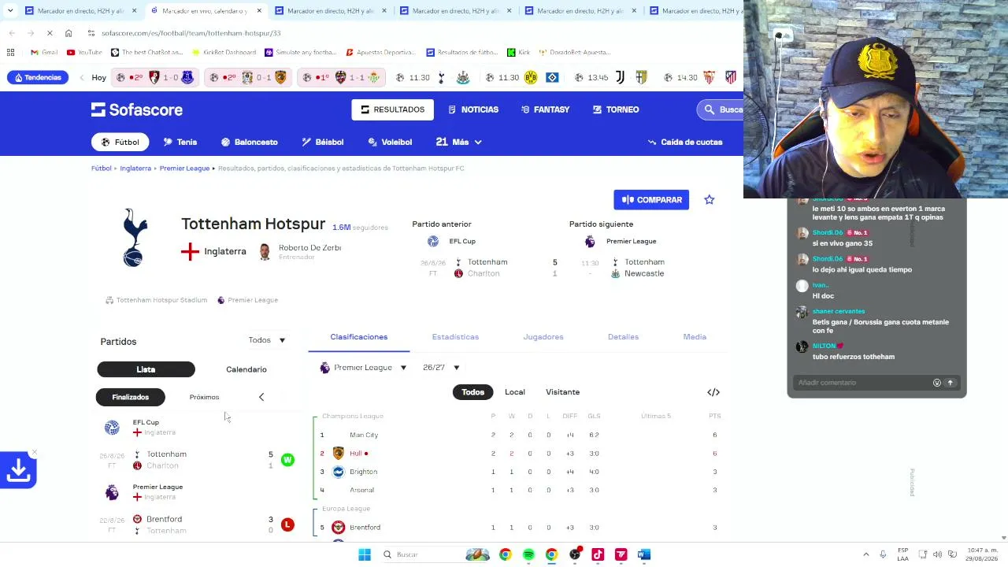This screenshot has height=567, width=1008.
Task: Click the red L result badge
Action: pos(287,524)
